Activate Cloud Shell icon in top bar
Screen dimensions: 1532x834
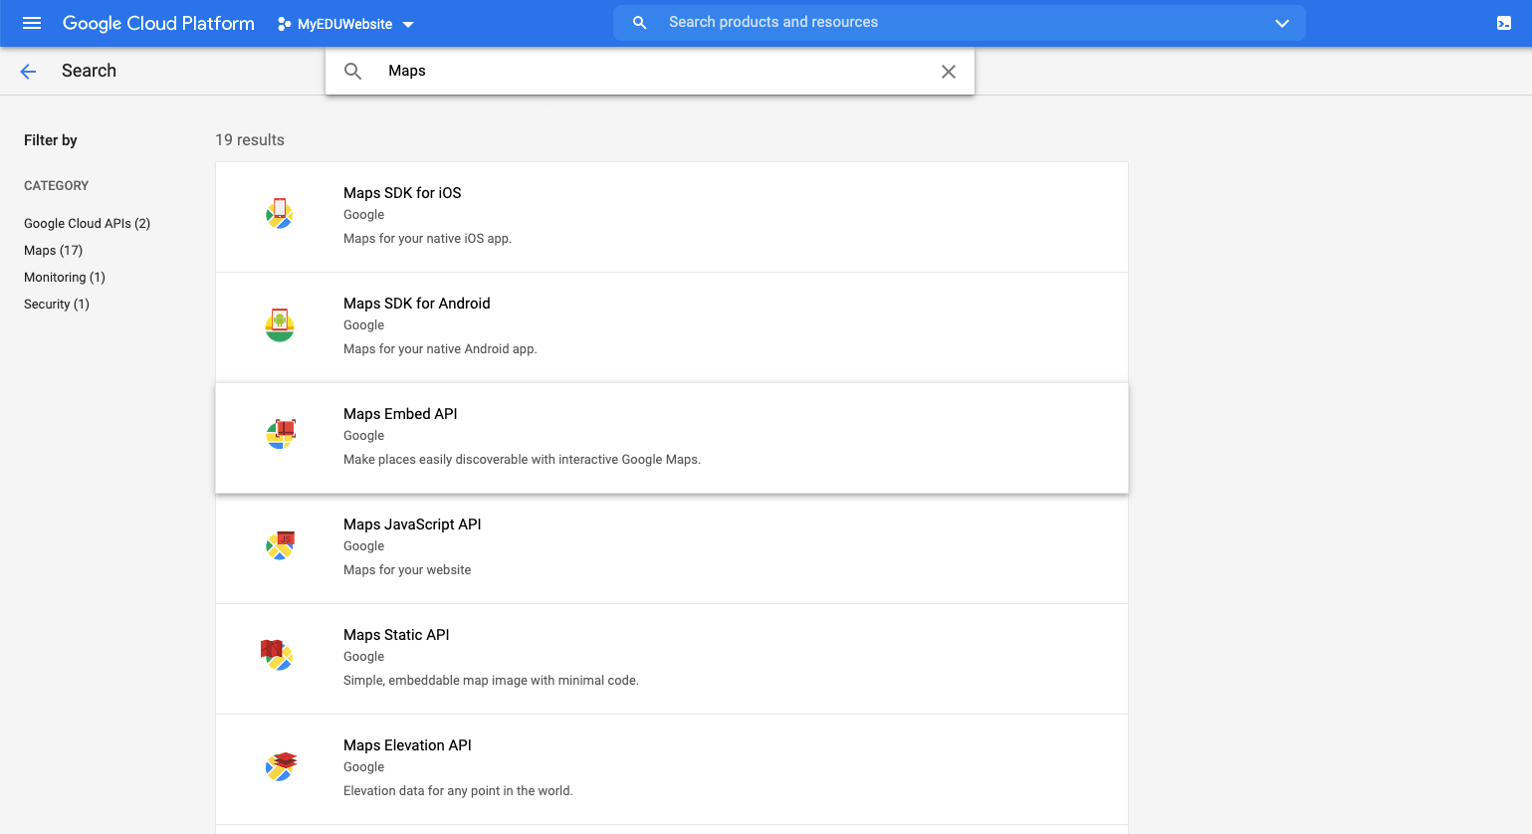point(1504,23)
